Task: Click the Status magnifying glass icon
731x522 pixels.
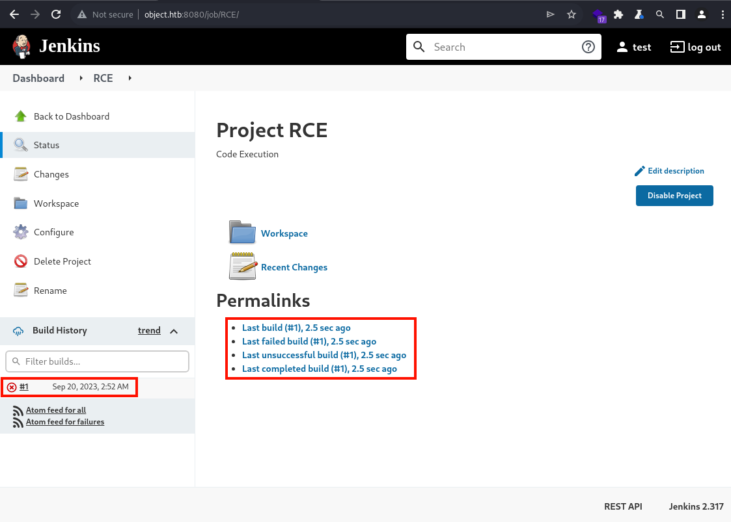Action: pyautogui.click(x=21, y=145)
